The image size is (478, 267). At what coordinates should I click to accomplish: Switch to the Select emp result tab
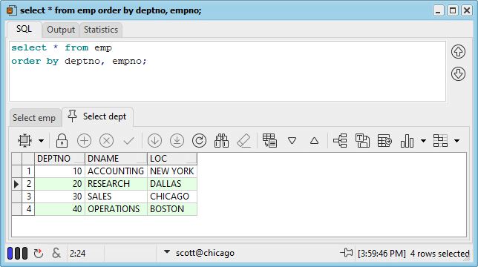coord(34,118)
